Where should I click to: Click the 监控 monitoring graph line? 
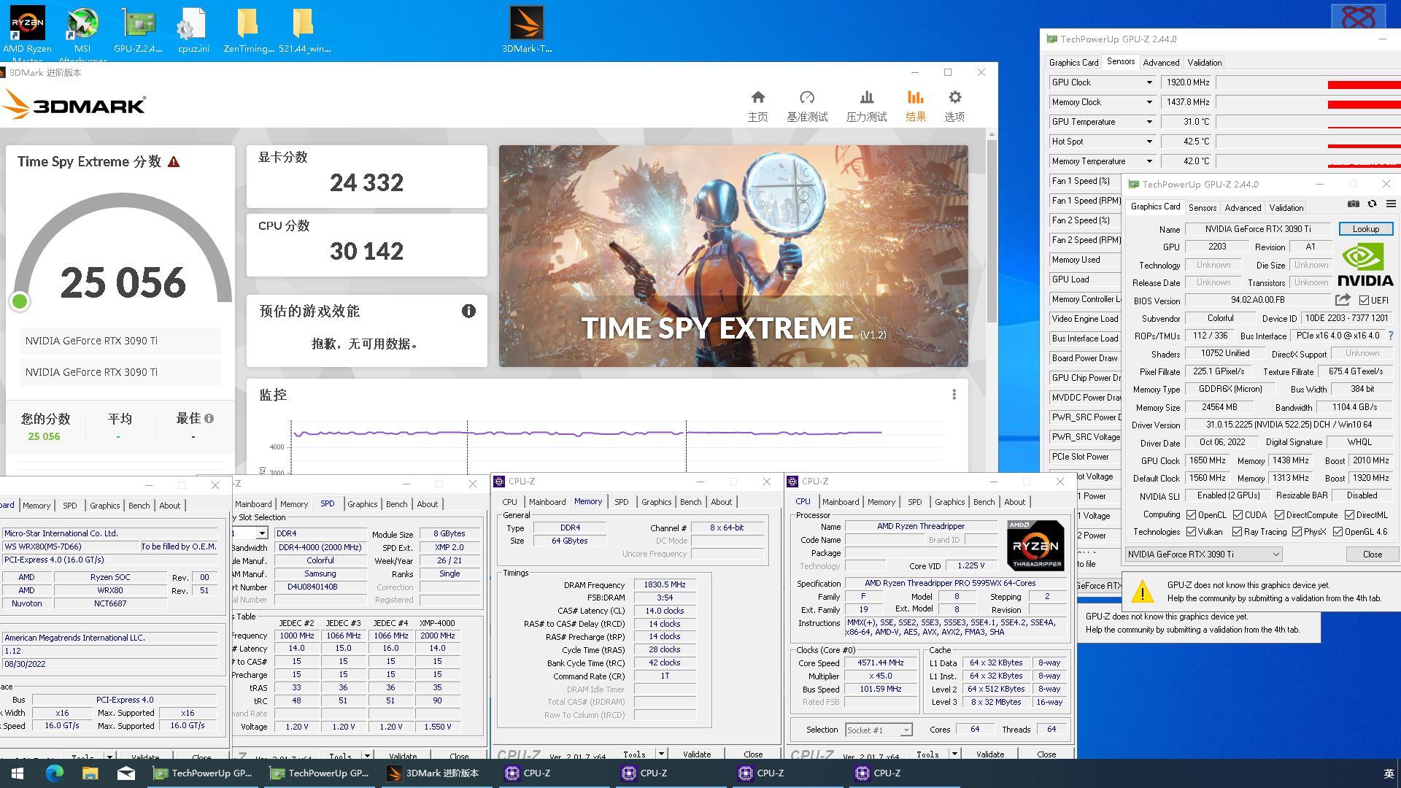(587, 433)
